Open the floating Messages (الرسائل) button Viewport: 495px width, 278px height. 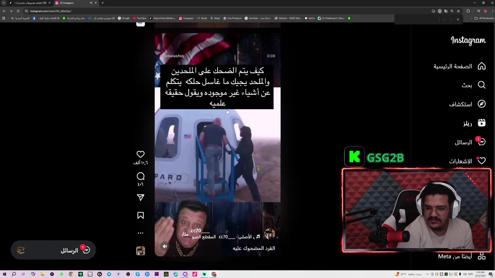53,250
